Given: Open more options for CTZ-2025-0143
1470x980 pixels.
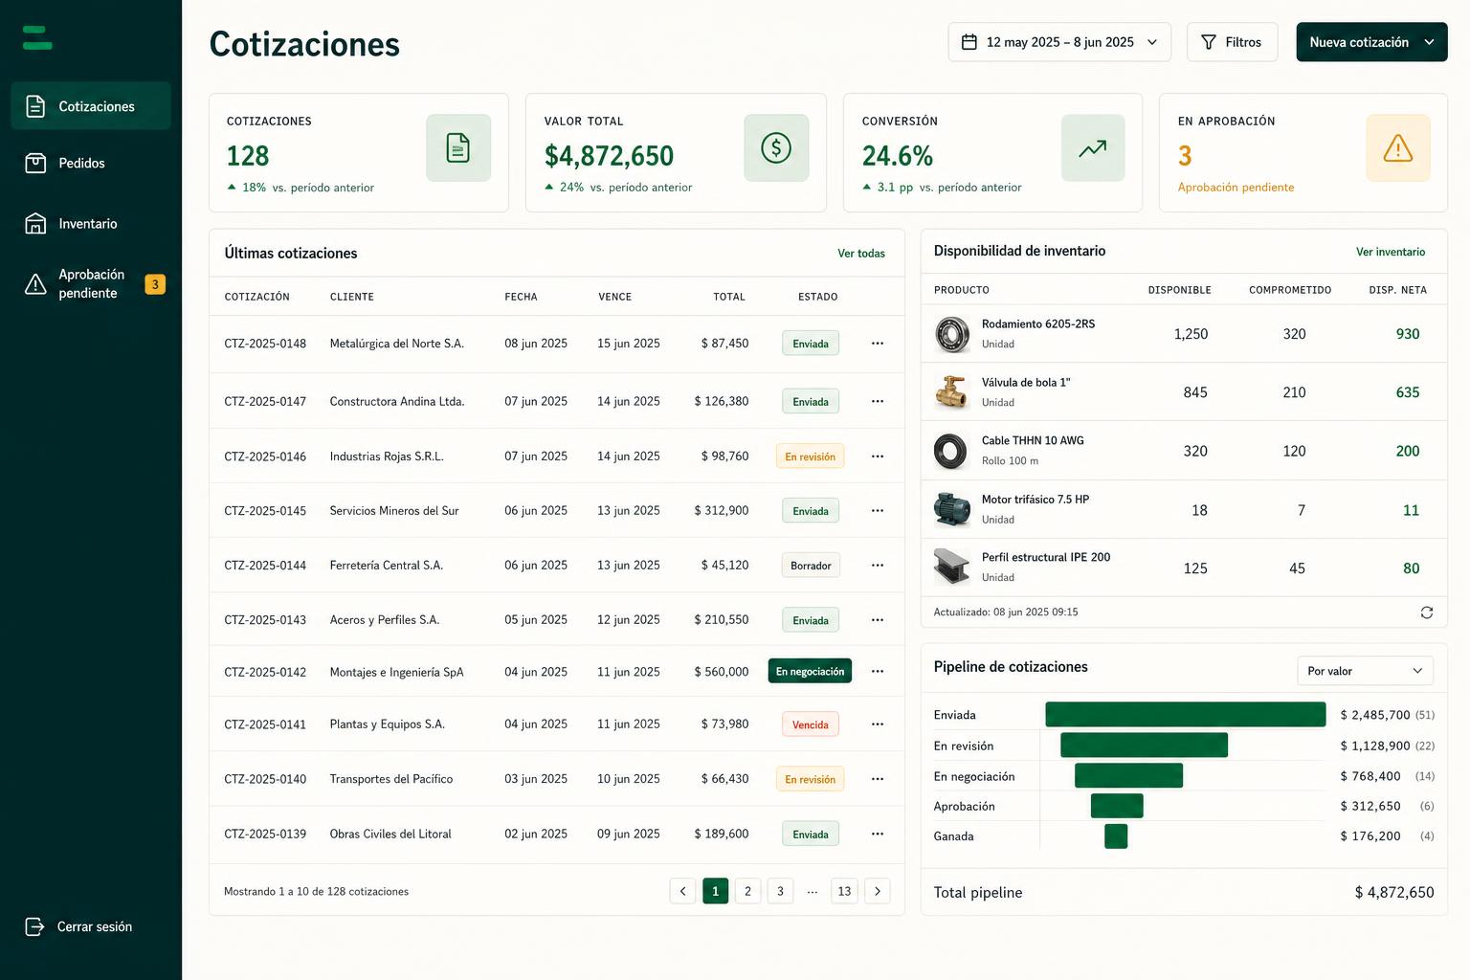Looking at the screenshot, I should pos(878,620).
